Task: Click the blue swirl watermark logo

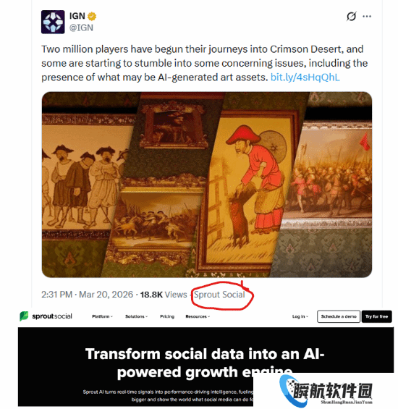Action: (x=289, y=391)
